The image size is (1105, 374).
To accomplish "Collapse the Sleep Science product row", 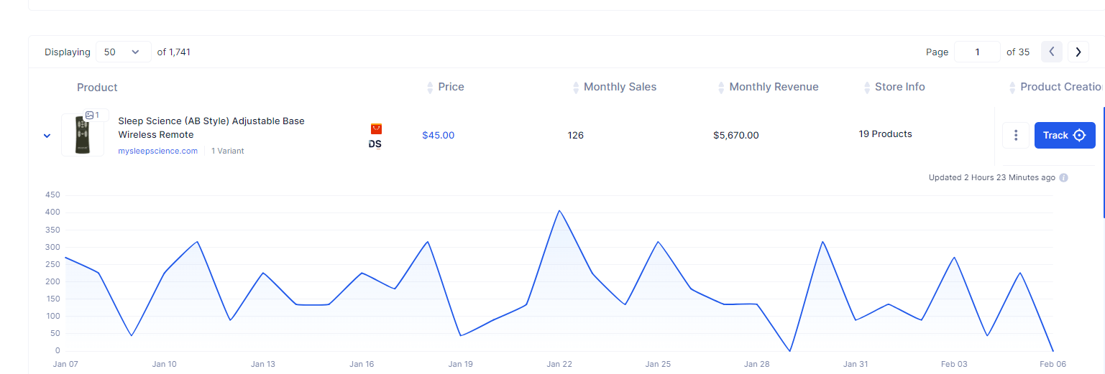I will [47, 135].
